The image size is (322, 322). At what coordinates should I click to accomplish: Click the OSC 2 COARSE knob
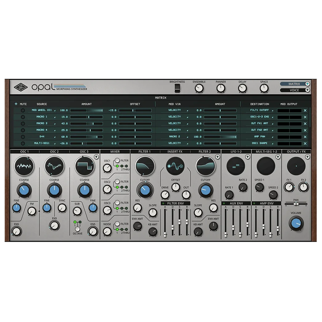click(54, 190)
